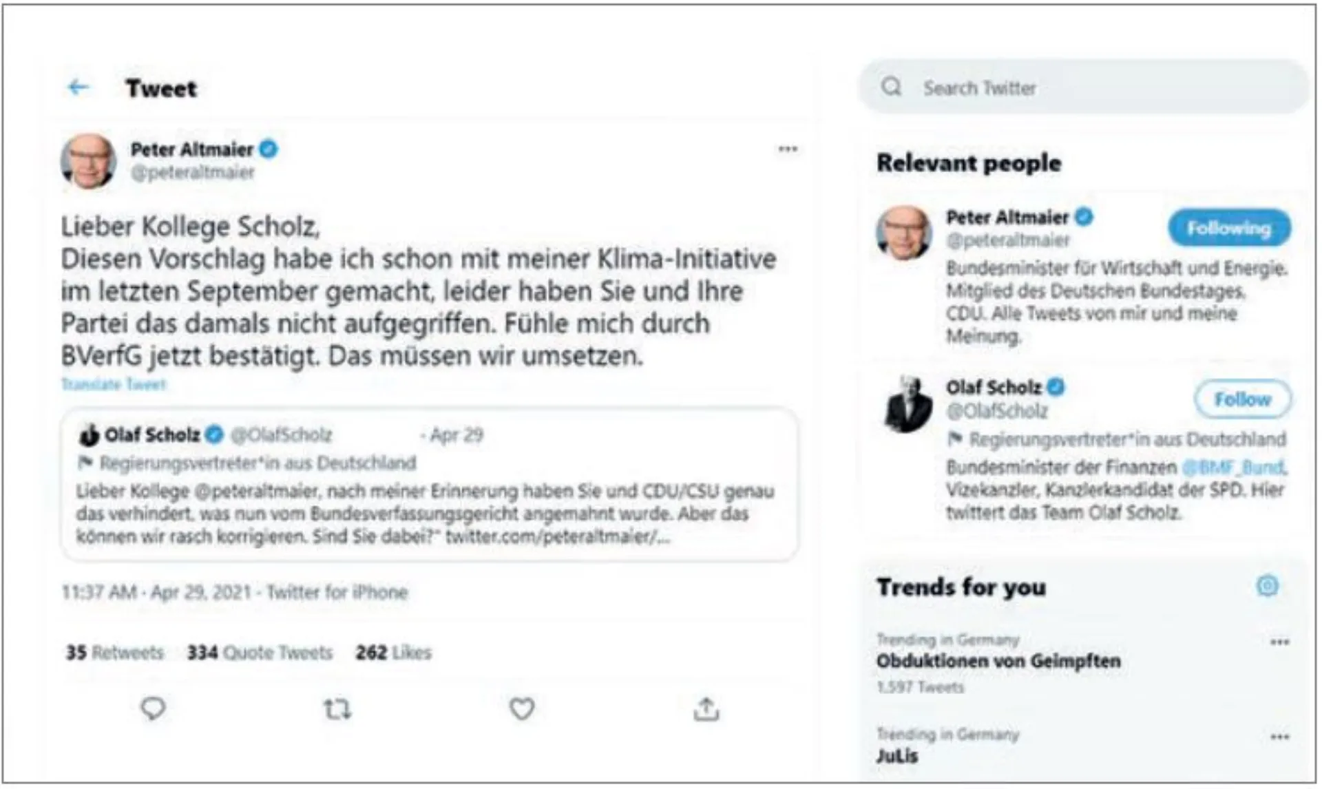
Task: Click the like heart icon
Action: [x=522, y=708]
